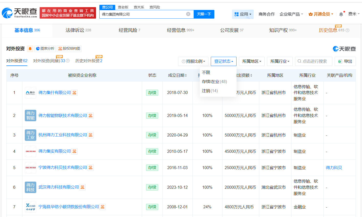Open notifications via the top-right bell
This screenshot has width=362, height=217.
coord(341,14)
